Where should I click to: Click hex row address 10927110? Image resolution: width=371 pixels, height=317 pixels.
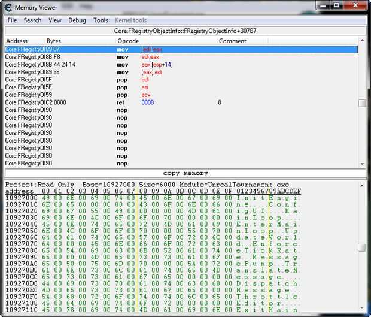[x=22, y=310]
